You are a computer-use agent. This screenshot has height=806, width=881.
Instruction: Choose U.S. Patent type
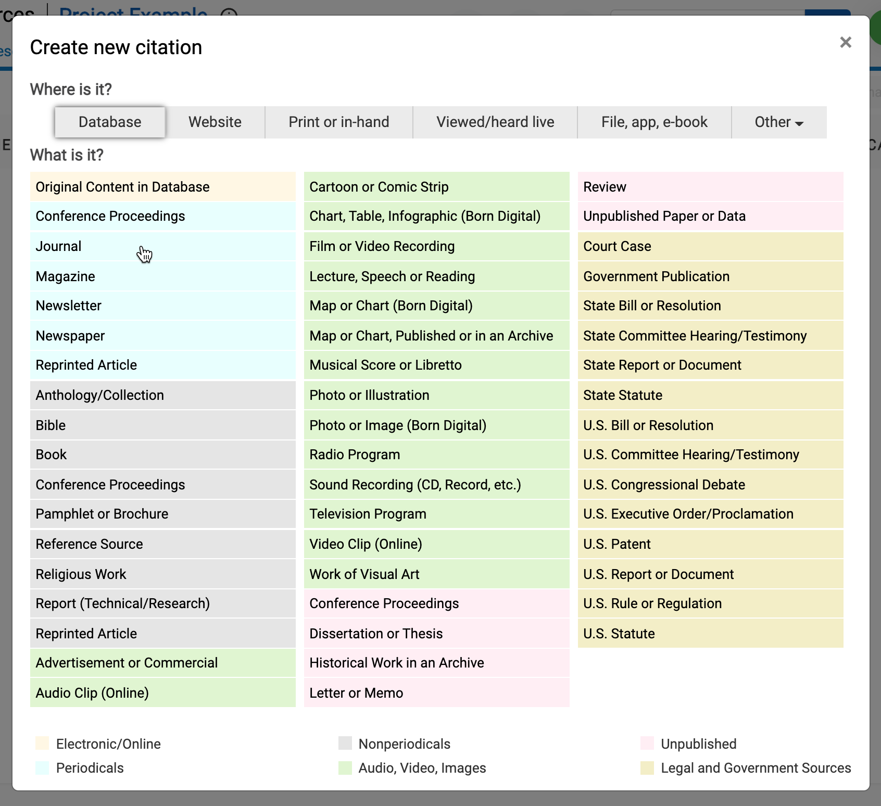tap(711, 544)
